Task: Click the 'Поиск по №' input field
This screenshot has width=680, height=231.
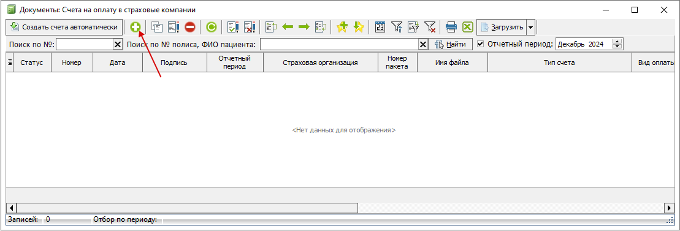Action: pyautogui.click(x=85, y=44)
